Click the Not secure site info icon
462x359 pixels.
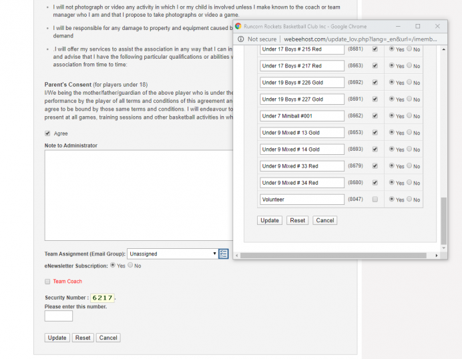242,39
